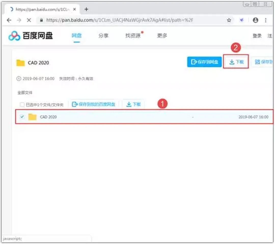Open the browser extension icon
Viewport: 275px width, 244px height.
[x=242, y=20]
